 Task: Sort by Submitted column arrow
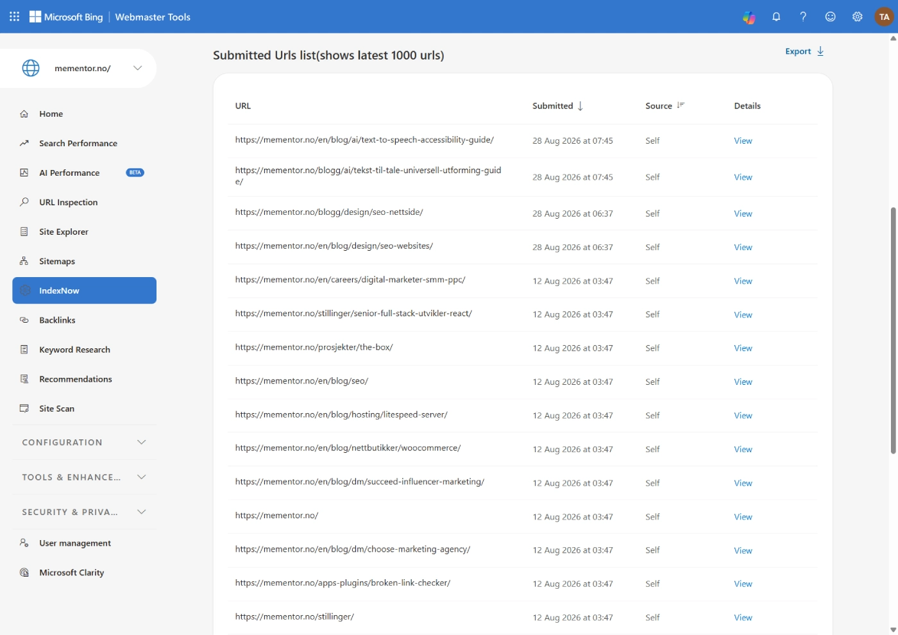pos(580,106)
